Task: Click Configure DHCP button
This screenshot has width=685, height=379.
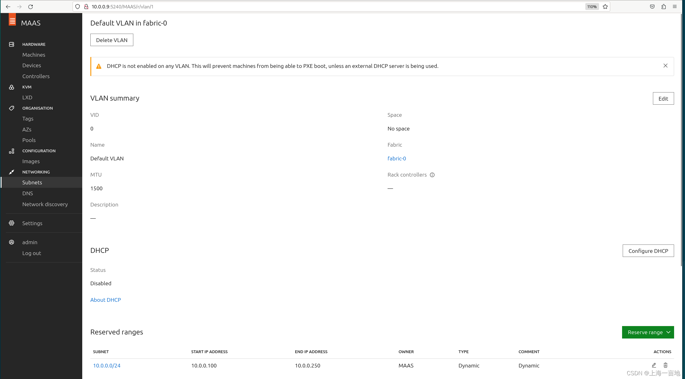Action: [x=648, y=251]
